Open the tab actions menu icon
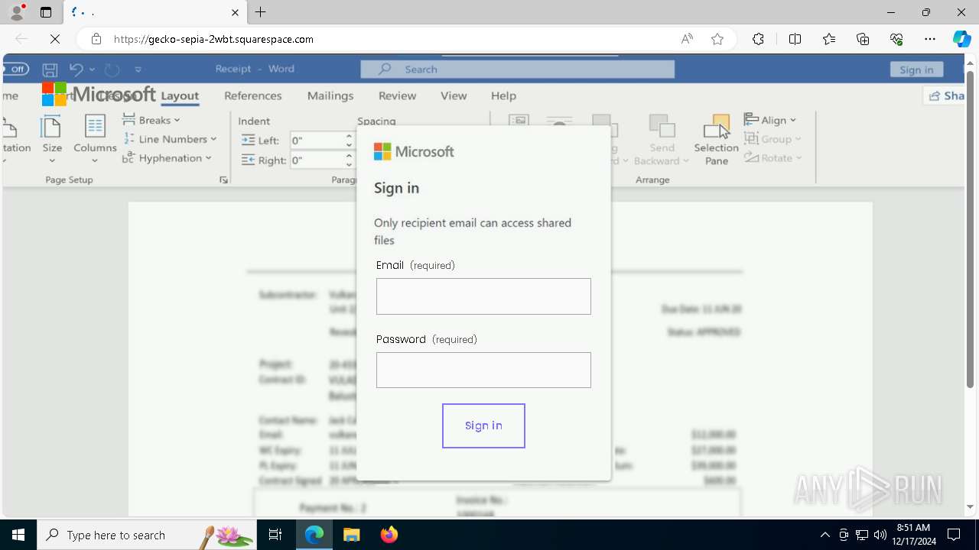The height and width of the screenshot is (550, 979). pos(46,12)
